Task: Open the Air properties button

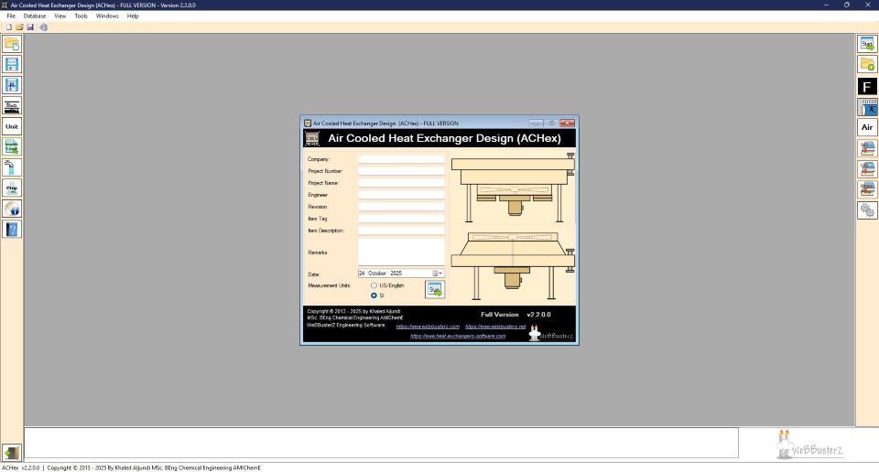Action: pyautogui.click(x=867, y=128)
